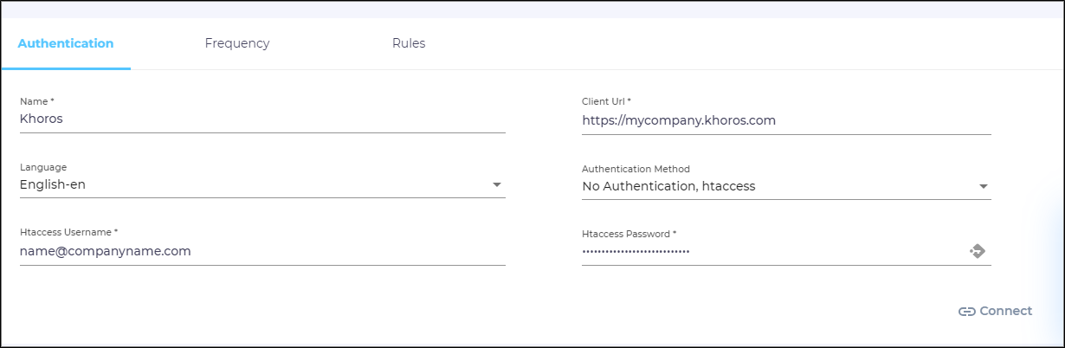Focus the Client Url input field
1065x348 pixels.
point(779,121)
